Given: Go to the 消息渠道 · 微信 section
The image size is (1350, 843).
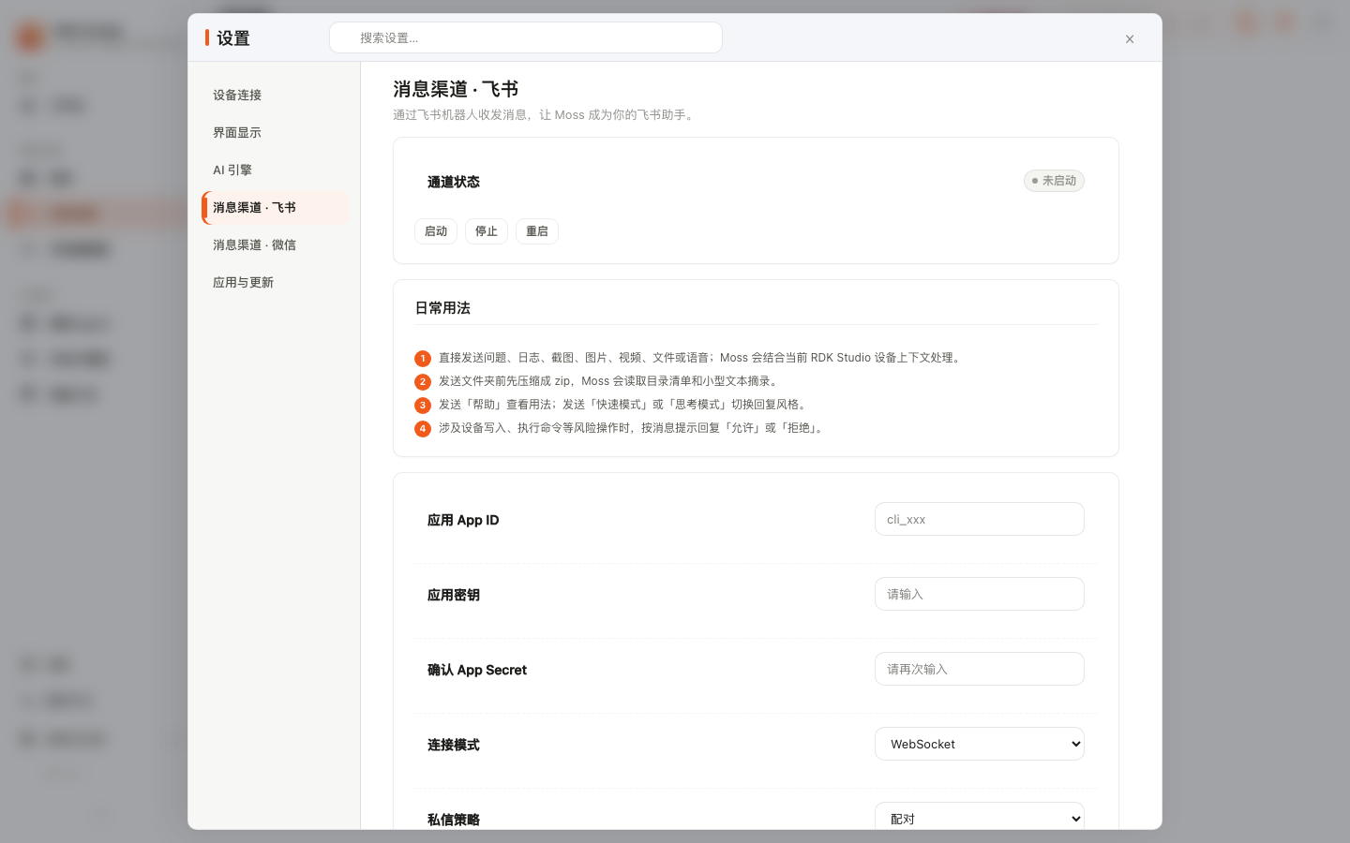Looking at the screenshot, I should 275,244.
